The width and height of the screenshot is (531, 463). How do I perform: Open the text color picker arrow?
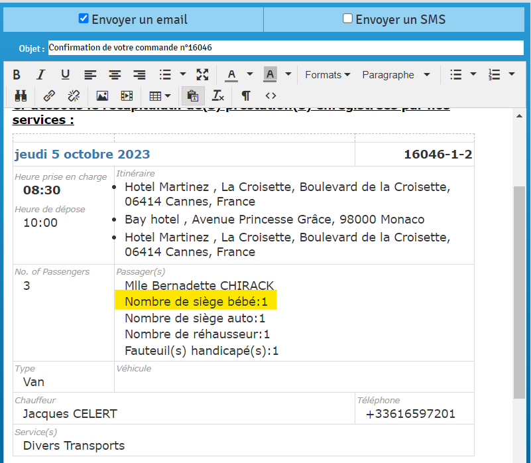pyautogui.click(x=250, y=74)
